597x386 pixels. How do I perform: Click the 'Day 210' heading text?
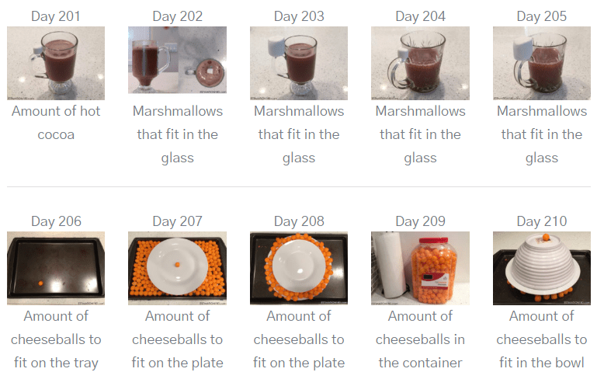[x=542, y=221]
